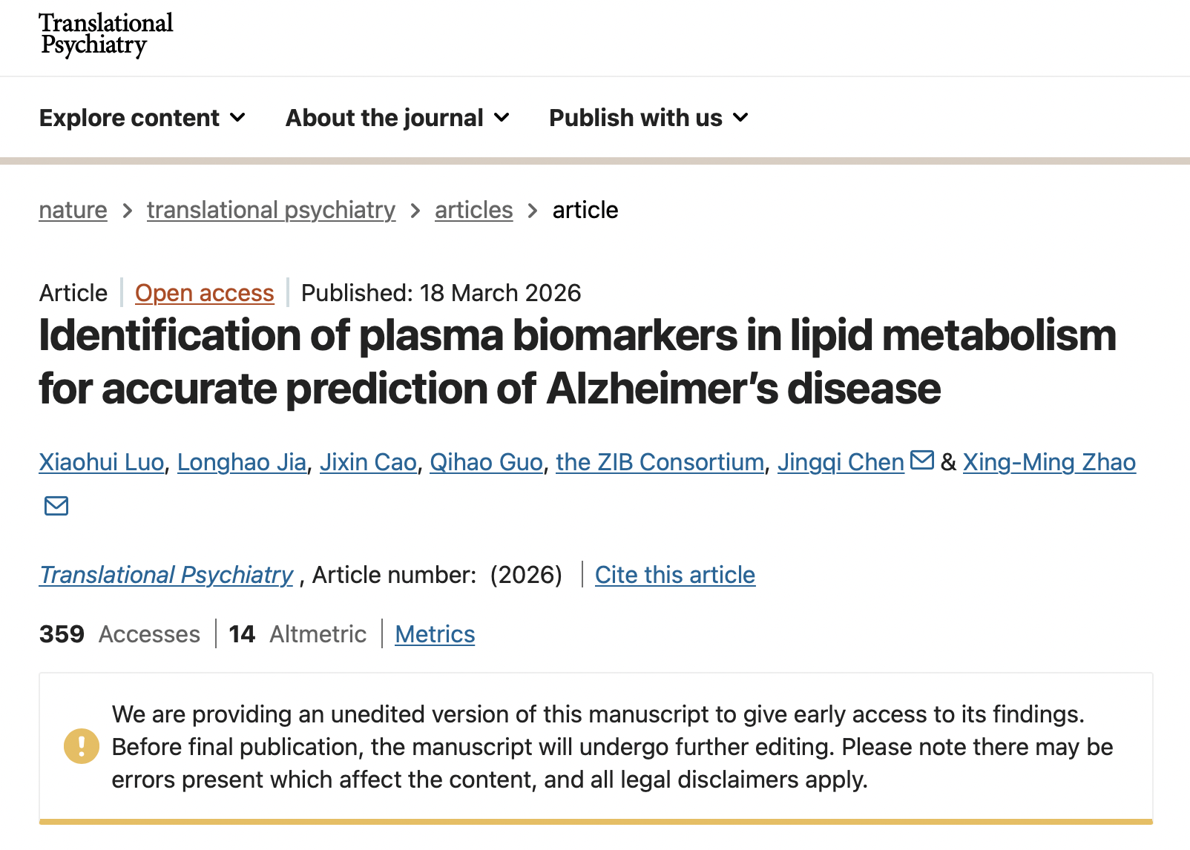This screenshot has width=1190, height=850.
Task: Open the About the journal dropdown
Action: (397, 118)
